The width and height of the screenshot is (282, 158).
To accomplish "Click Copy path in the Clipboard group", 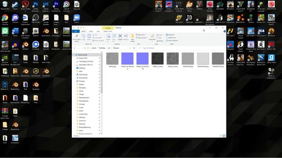I will pyautogui.click(x=97, y=38).
